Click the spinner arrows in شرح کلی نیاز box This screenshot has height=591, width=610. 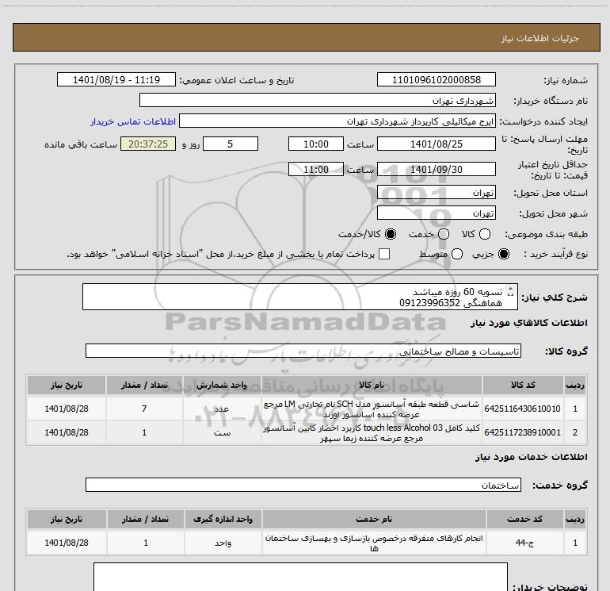tap(511, 291)
